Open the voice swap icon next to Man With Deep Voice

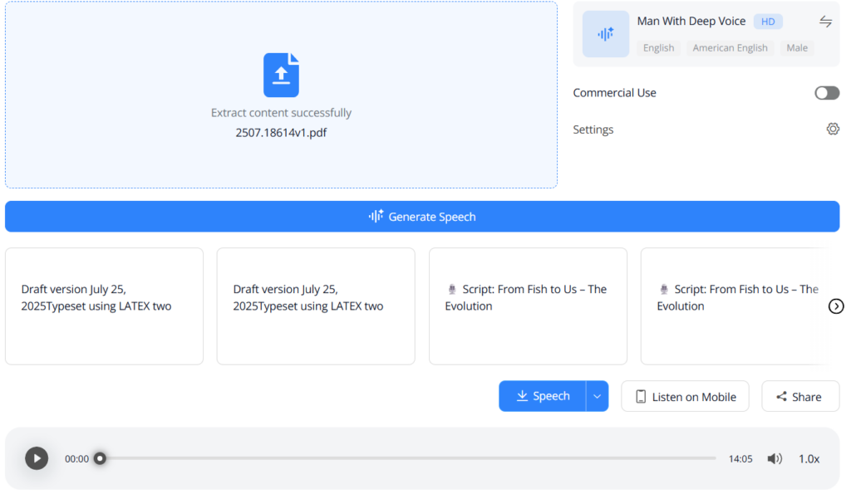click(825, 21)
